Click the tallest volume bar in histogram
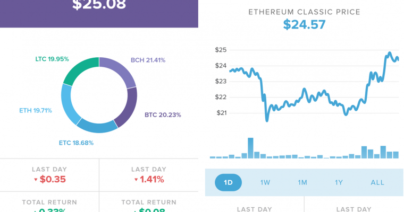This screenshot has height=212, width=404. (250, 148)
